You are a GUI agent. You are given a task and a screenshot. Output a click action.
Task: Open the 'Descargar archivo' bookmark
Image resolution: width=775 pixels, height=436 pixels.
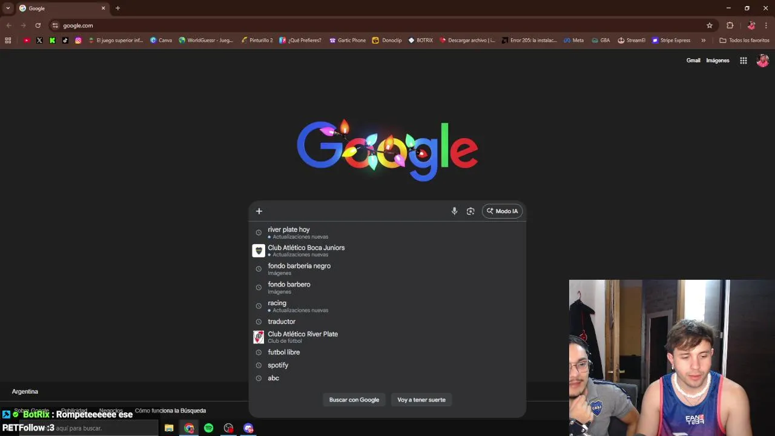coord(467,41)
